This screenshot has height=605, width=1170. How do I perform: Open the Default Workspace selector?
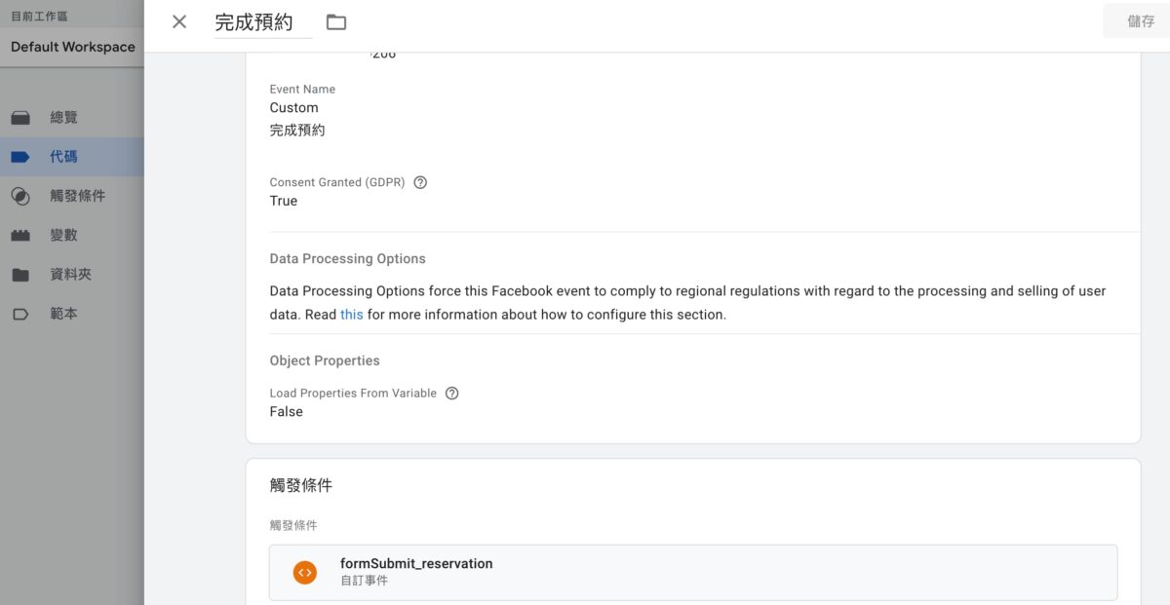(72, 47)
